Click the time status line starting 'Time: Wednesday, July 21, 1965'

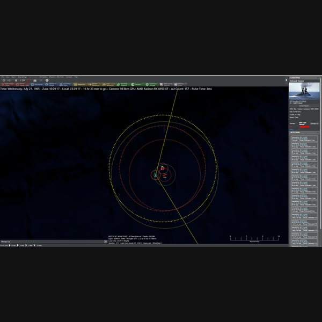pos(106,89)
